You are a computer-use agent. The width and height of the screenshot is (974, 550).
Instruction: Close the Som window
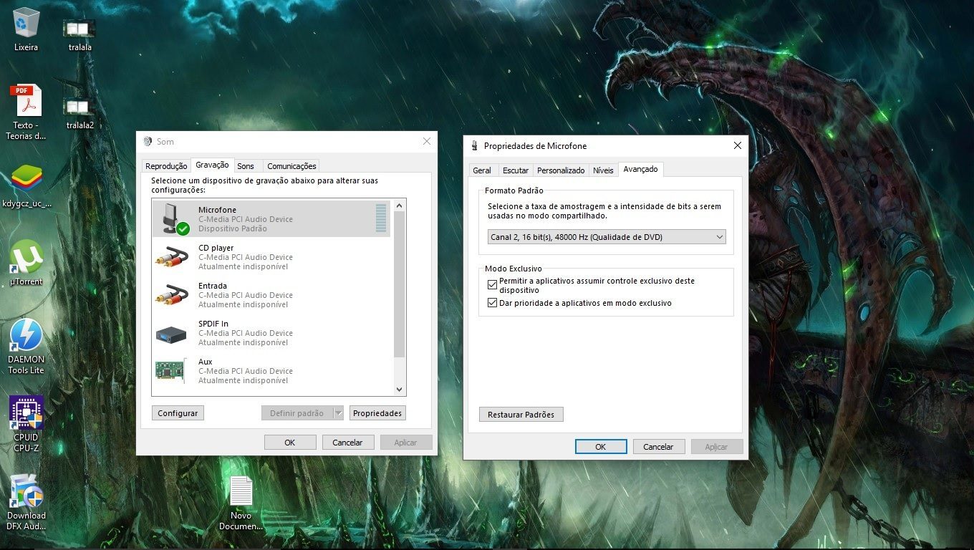(x=427, y=141)
